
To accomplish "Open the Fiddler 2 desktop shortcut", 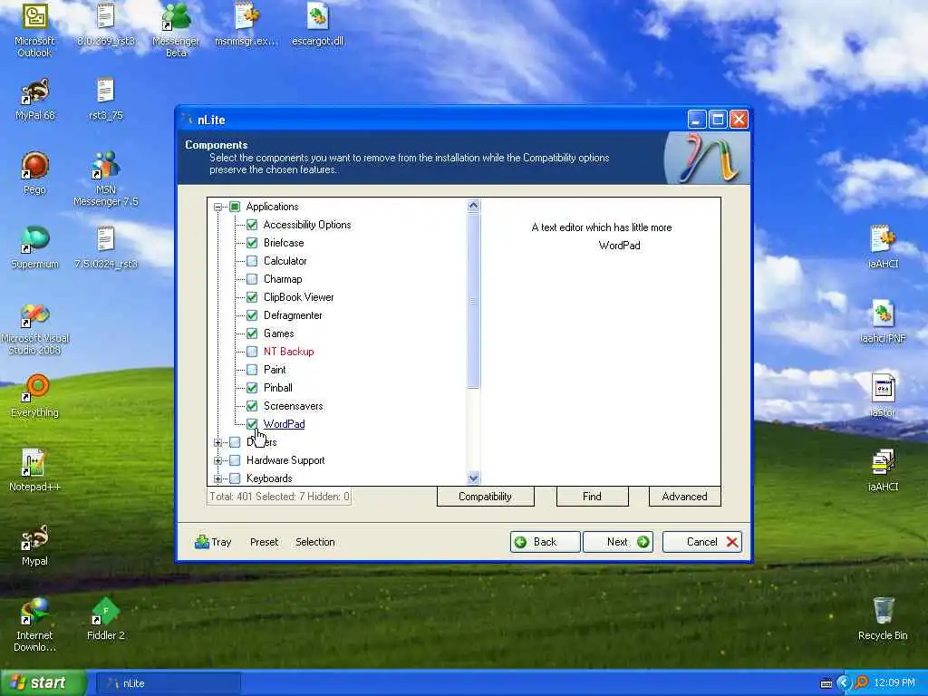I will click(x=106, y=619).
